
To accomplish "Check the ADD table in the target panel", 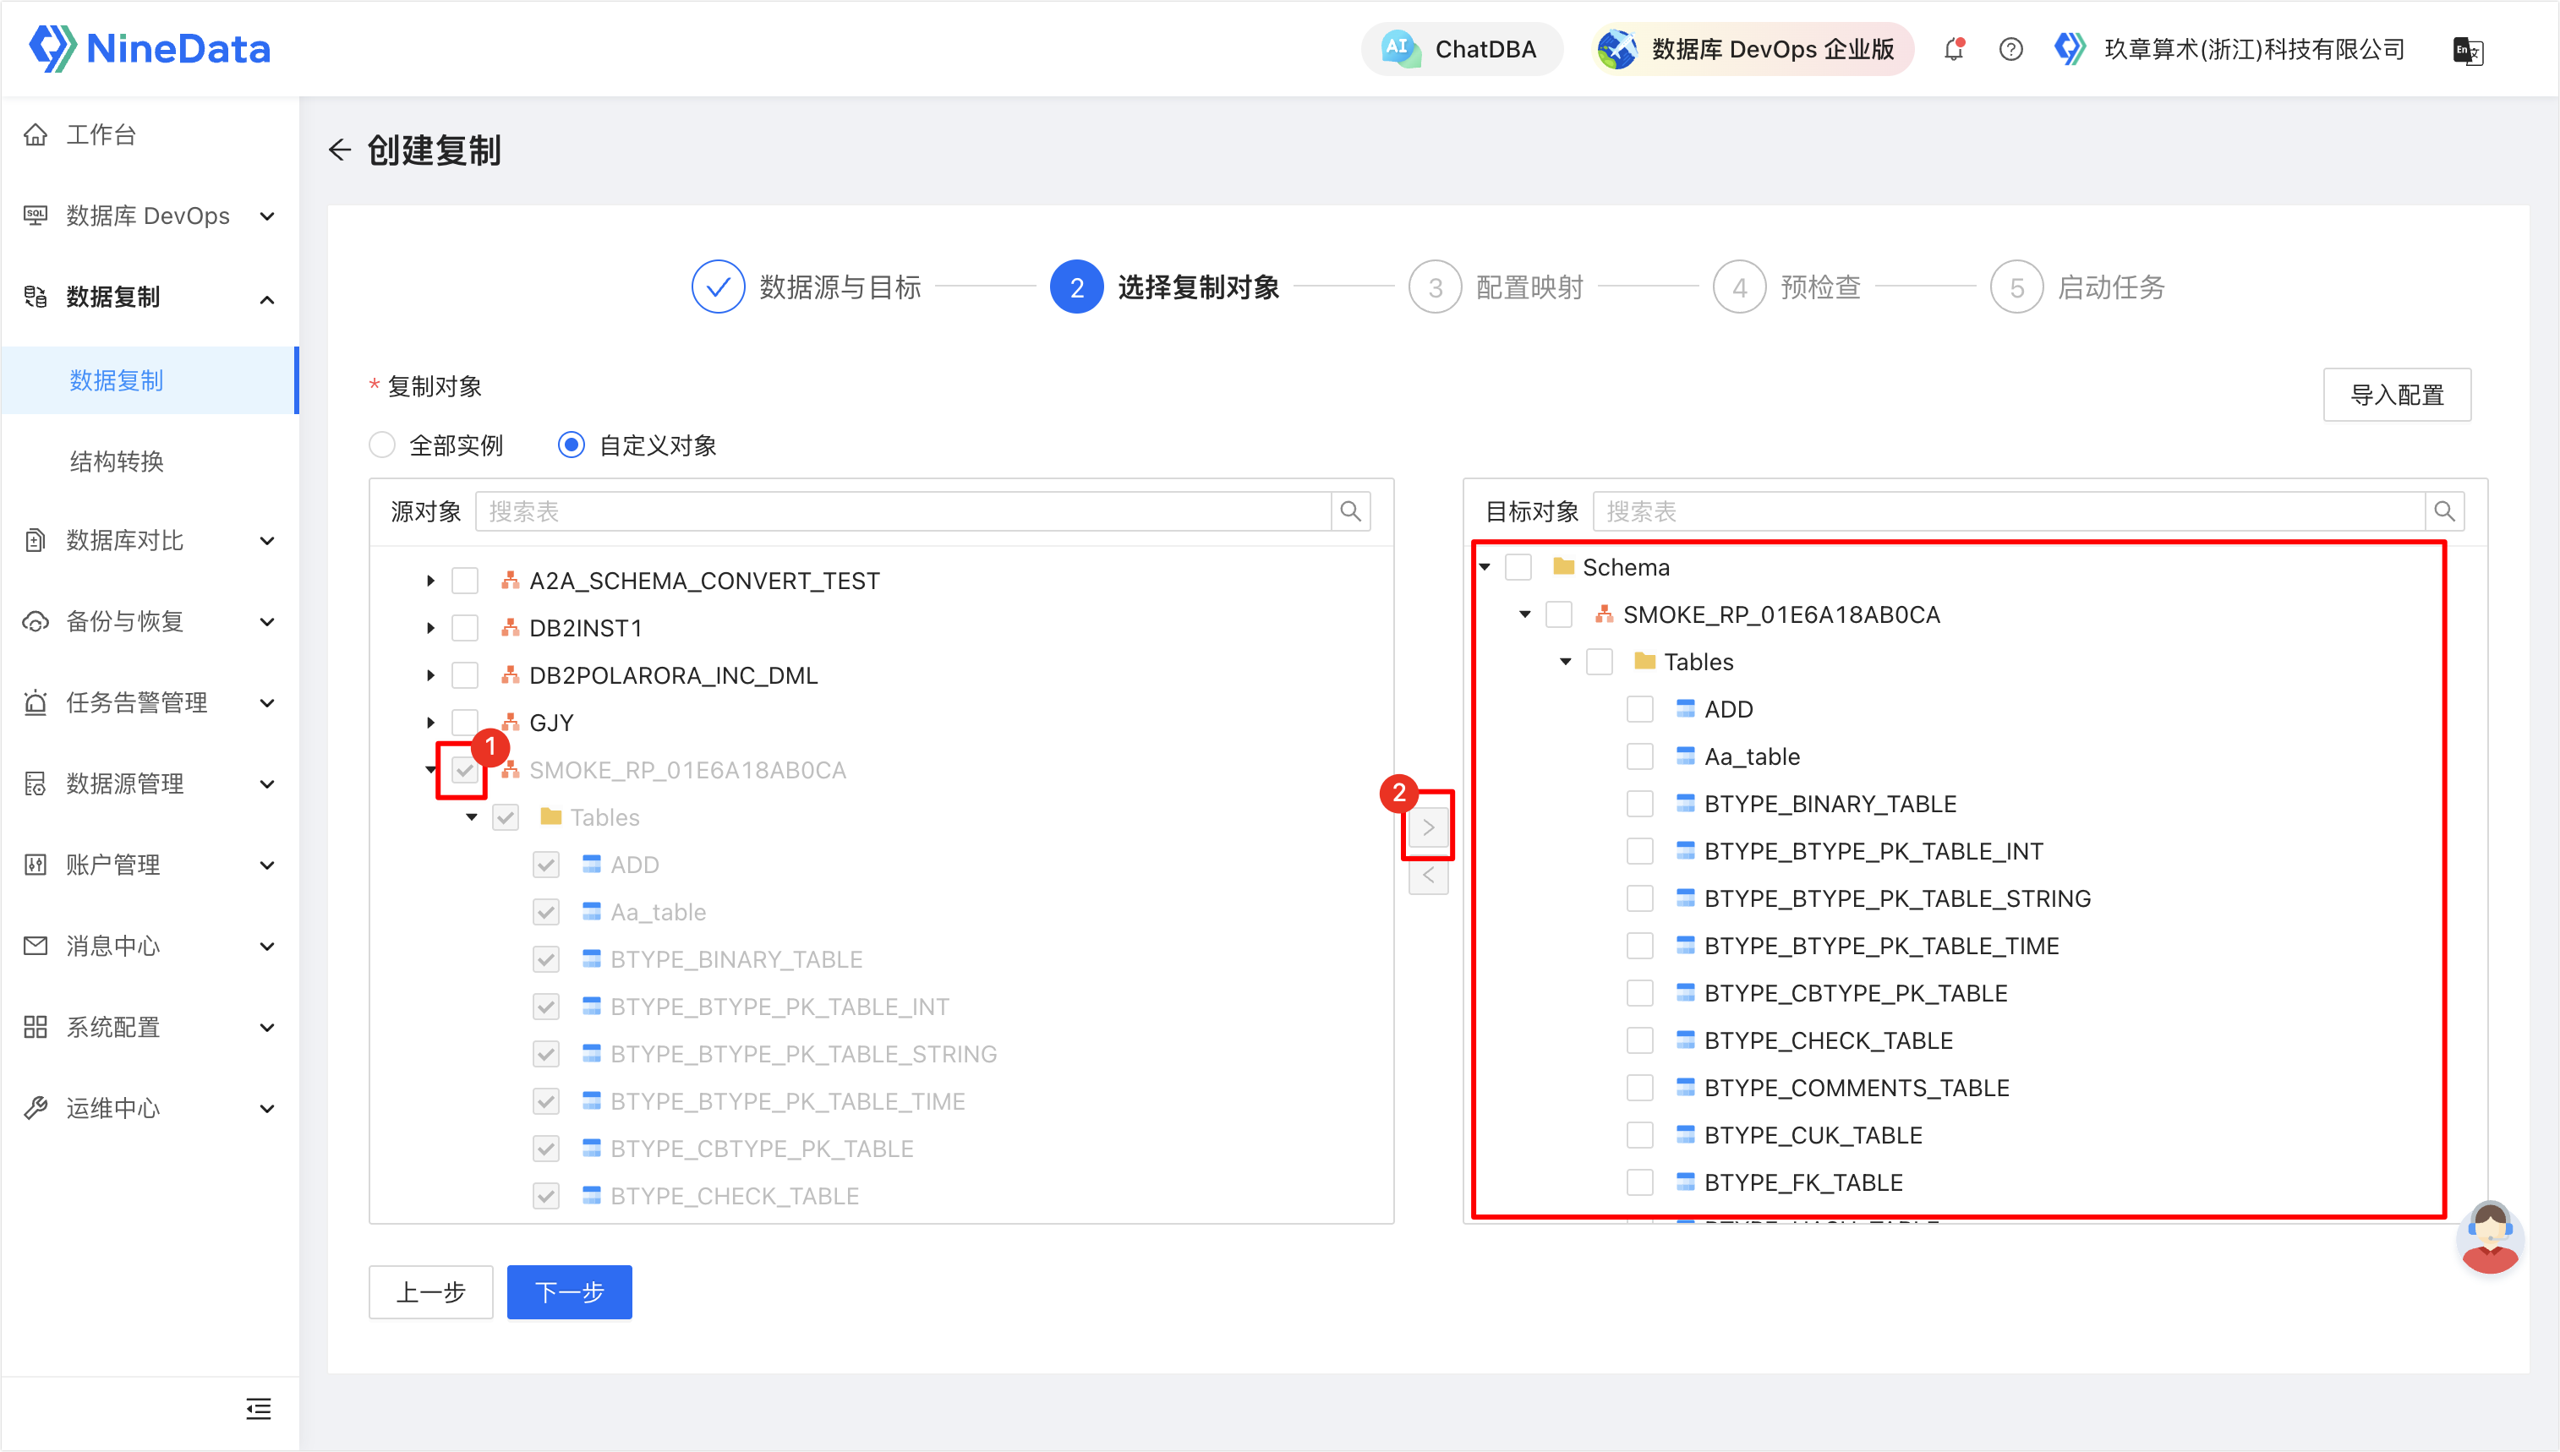I will click(1639, 708).
